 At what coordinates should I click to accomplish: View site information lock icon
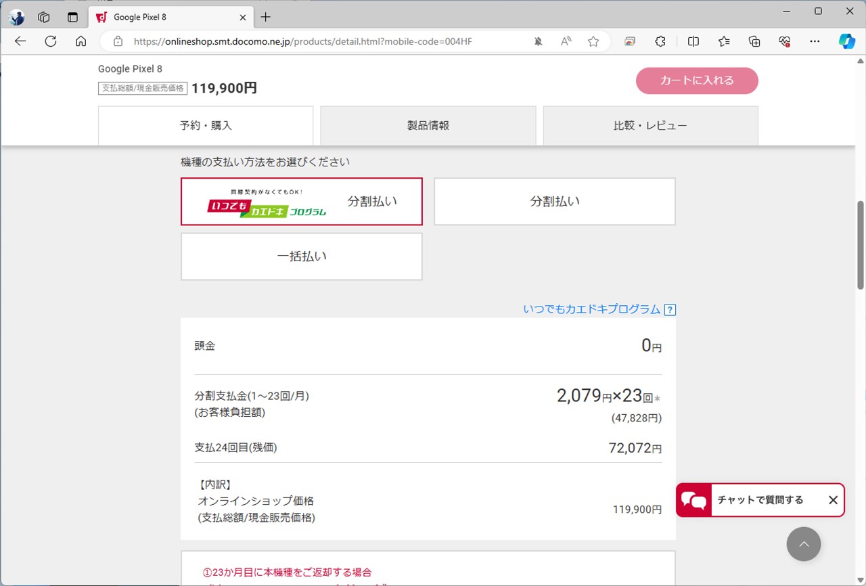pos(118,41)
